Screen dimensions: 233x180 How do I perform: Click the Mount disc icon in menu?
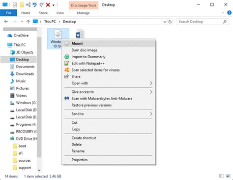pos(67,43)
